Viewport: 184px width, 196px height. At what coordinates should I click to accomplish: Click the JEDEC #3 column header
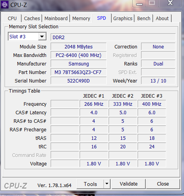click(152, 96)
